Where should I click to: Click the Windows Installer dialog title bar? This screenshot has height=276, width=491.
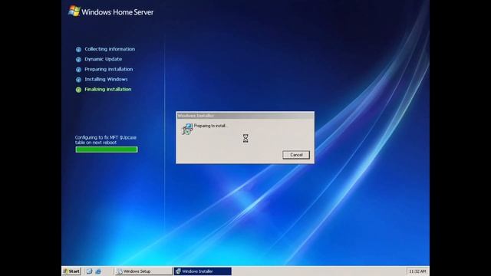coord(245,116)
